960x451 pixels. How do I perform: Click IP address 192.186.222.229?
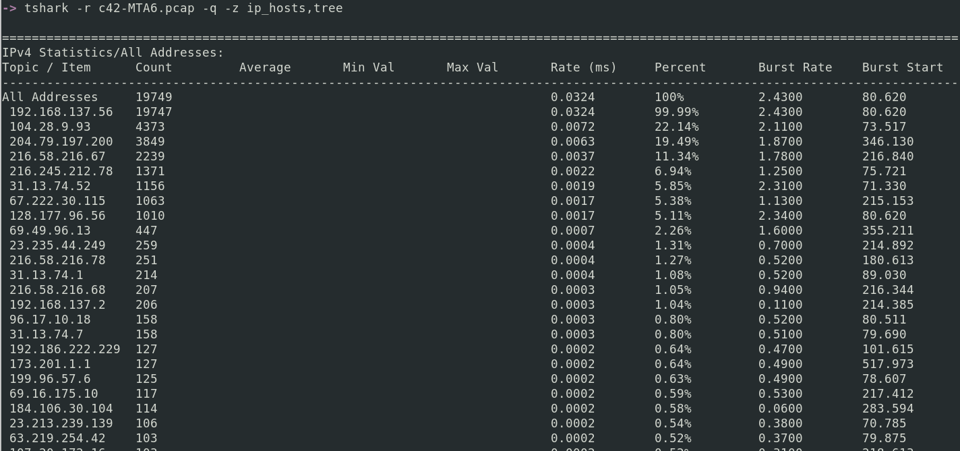click(x=65, y=349)
